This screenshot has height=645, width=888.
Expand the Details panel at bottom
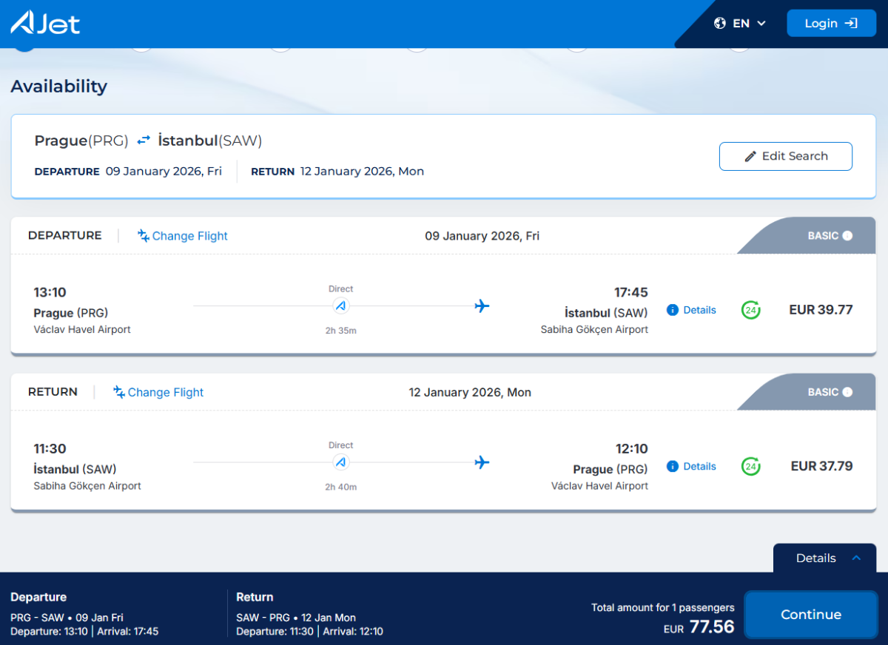(x=824, y=558)
